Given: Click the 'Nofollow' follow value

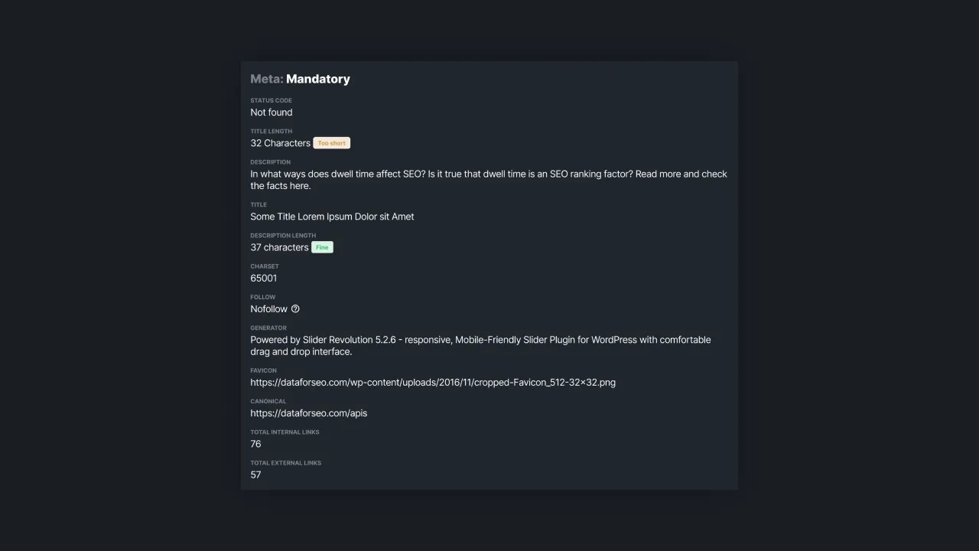Looking at the screenshot, I should (x=268, y=309).
